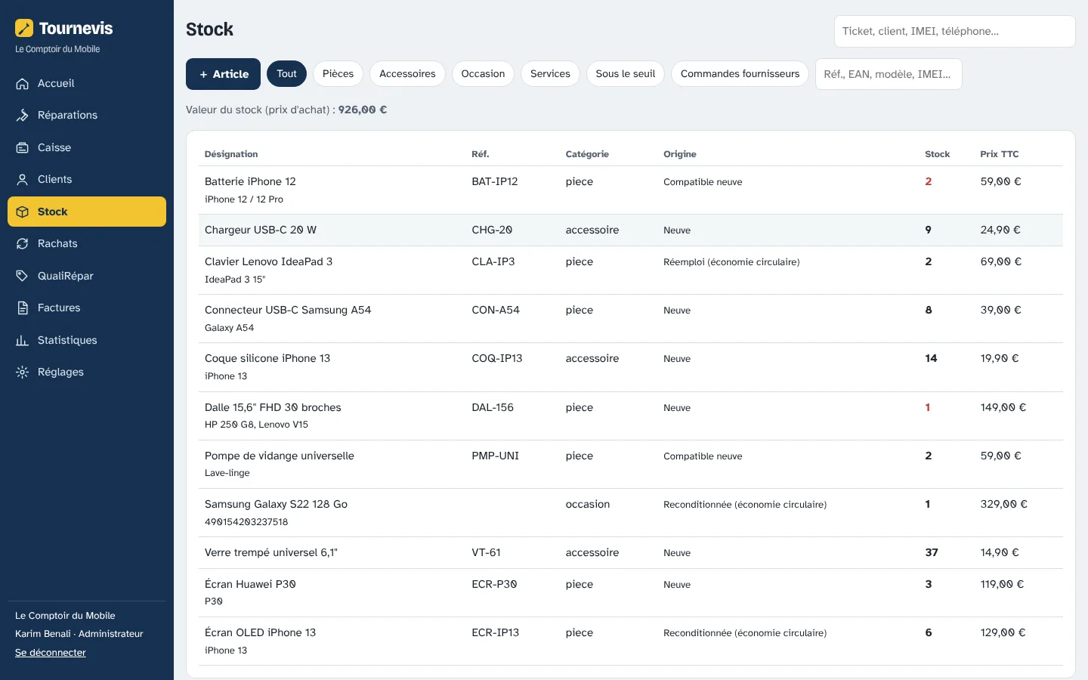Click Se déconnecter link

51,653
